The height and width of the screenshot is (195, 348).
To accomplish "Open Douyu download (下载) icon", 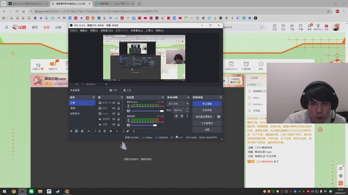I will pos(292,27).
